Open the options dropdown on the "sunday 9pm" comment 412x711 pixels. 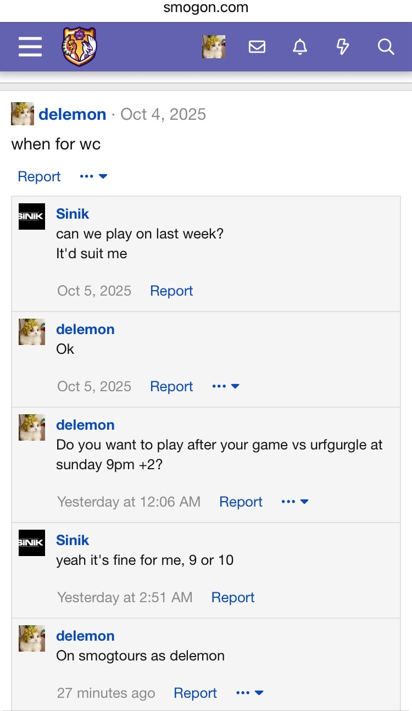pos(295,502)
